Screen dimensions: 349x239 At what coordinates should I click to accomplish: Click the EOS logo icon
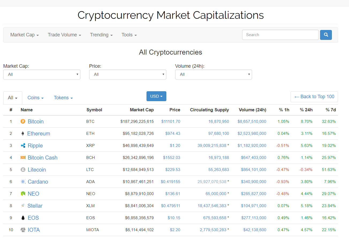pyautogui.click(x=23, y=218)
